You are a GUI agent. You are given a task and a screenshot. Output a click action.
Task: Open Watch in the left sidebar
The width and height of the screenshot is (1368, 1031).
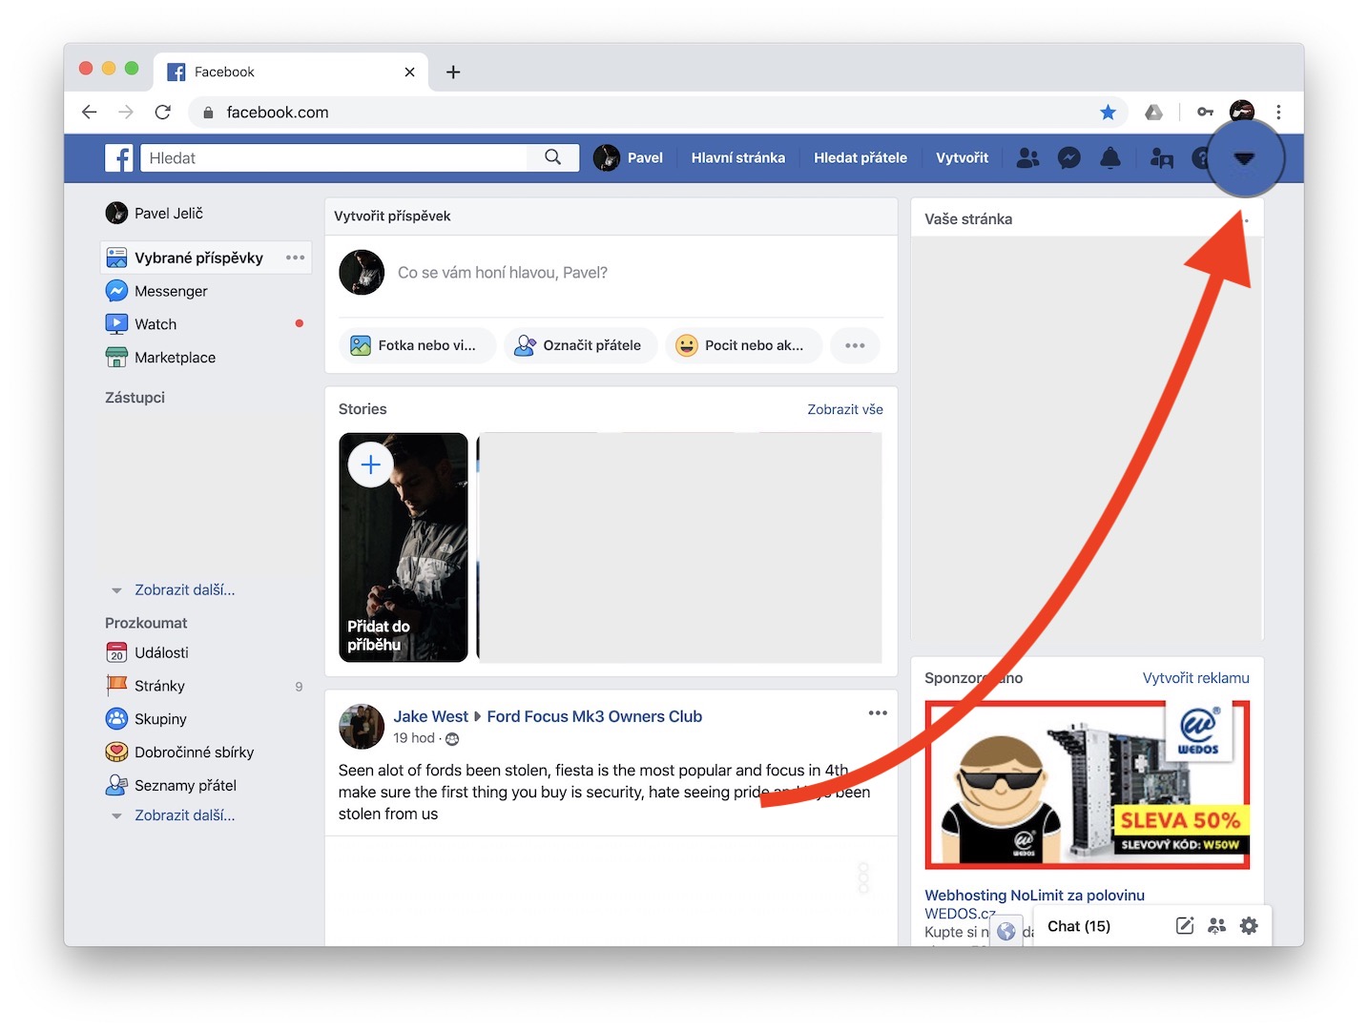(x=157, y=324)
